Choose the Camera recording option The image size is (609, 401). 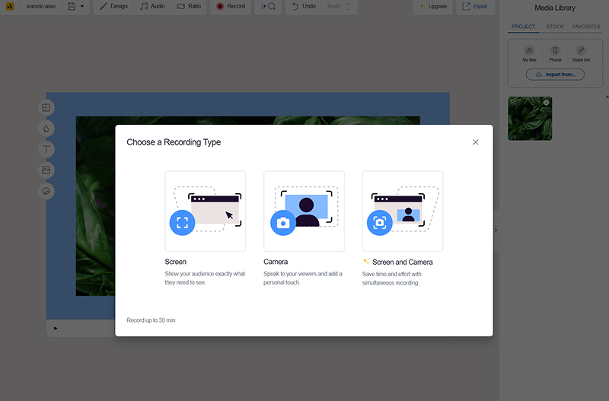click(304, 211)
